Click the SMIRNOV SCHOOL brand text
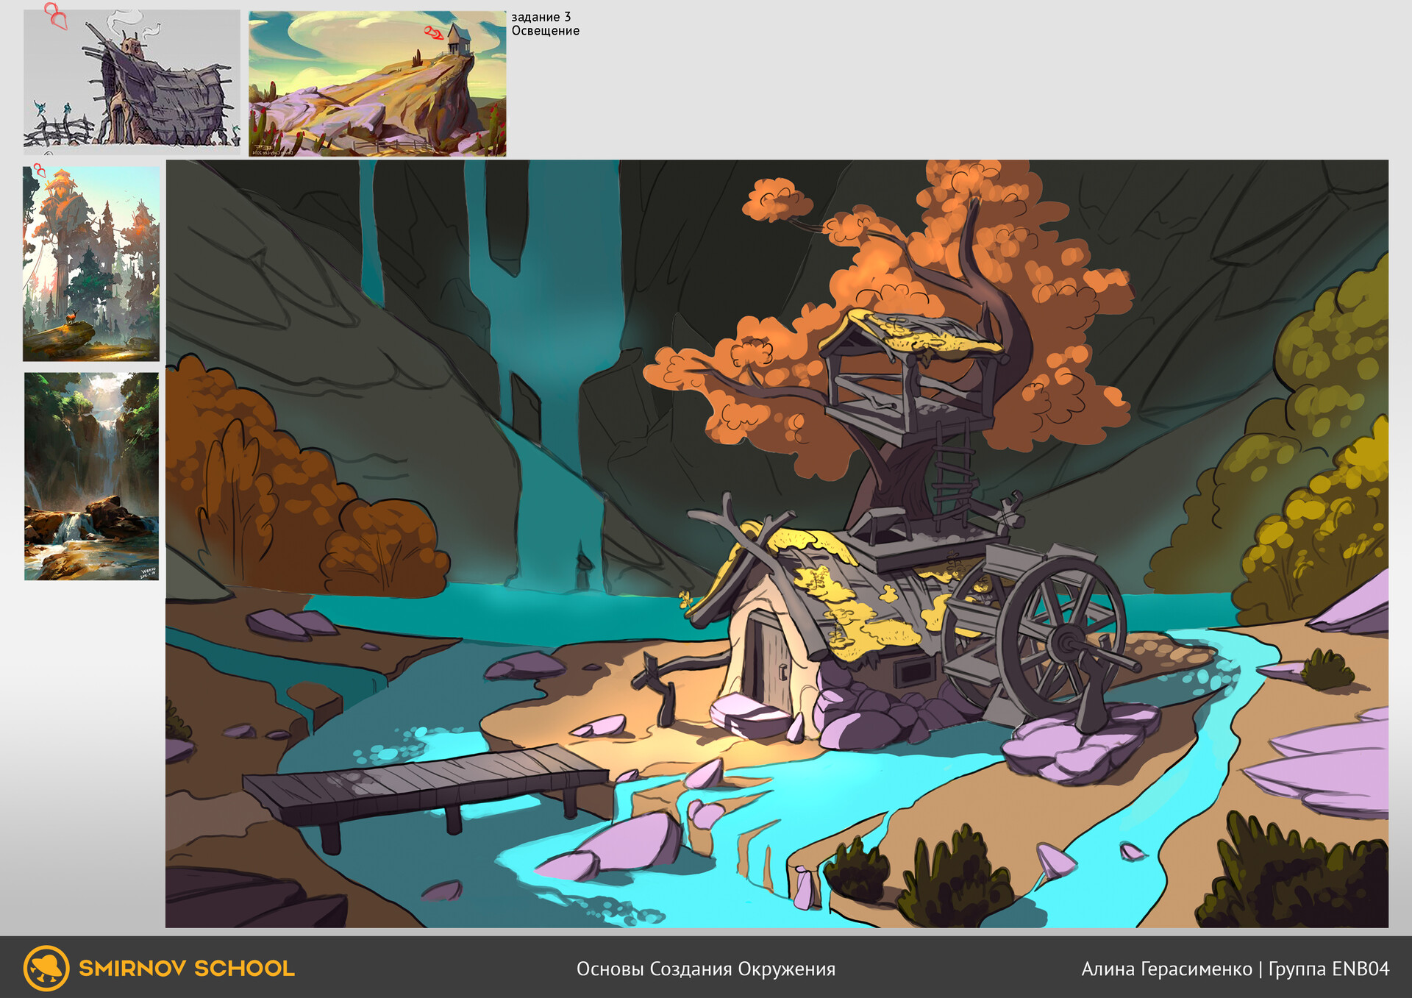Viewport: 1412px width, 998px height. point(187,969)
